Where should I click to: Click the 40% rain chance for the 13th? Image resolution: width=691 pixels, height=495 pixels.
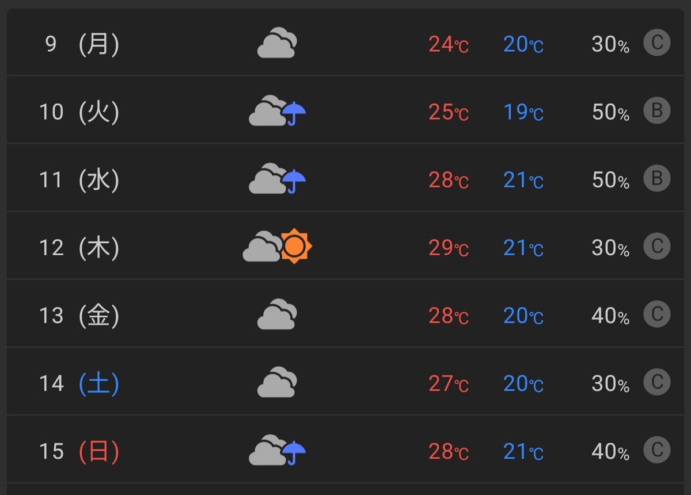point(610,316)
